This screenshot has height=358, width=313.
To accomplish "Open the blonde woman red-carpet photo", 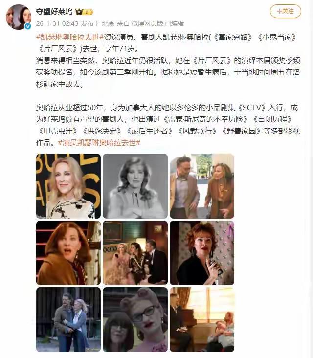I will coord(68,186).
